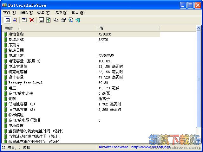This screenshot has width=203, height=152.
Task: Select the 低电池容量 (1) row
Action: pos(81,104)
